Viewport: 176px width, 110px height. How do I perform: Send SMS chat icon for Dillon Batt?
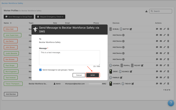coord(157,29)
